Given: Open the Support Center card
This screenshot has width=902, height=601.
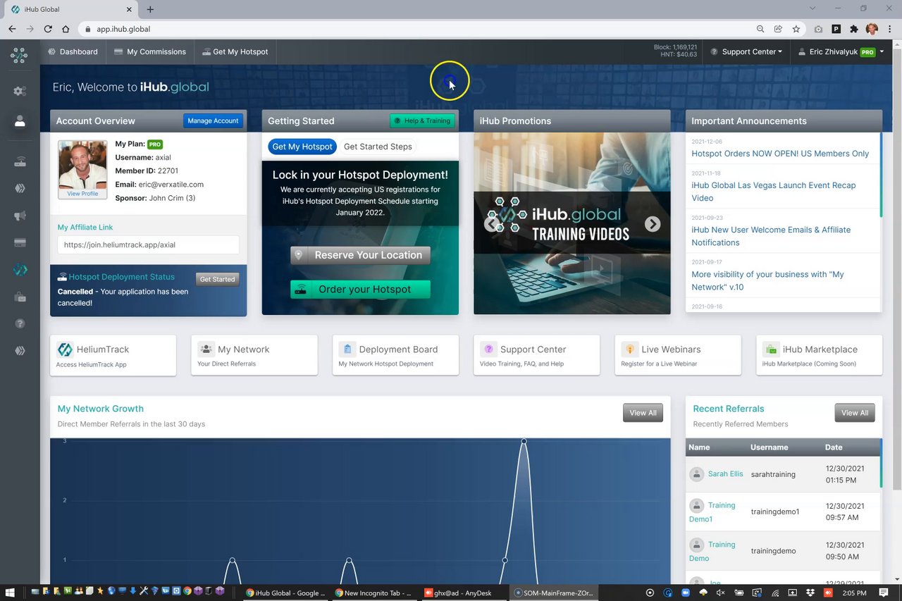Looking at the screenshot, I should [x=537, y=355].
